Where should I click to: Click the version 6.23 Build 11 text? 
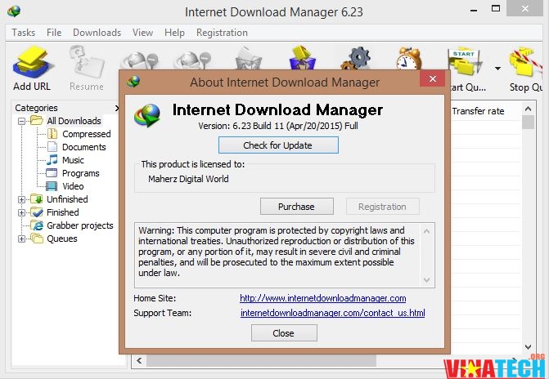(278, 126)
